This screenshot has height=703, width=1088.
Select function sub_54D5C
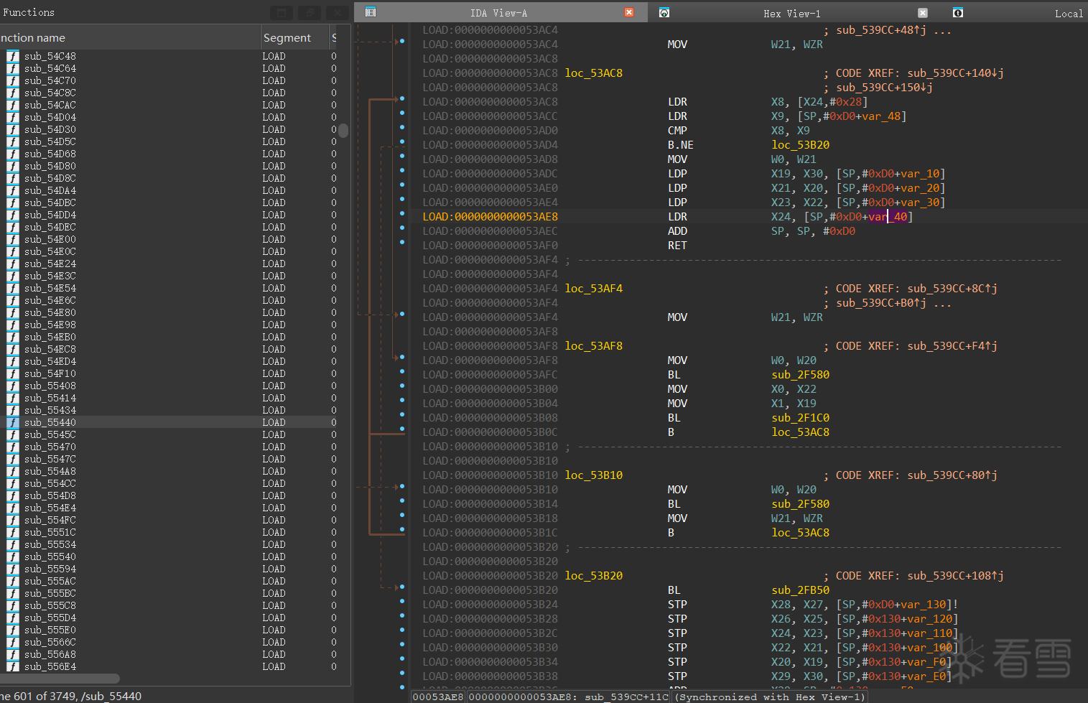[x=50, y=141]
